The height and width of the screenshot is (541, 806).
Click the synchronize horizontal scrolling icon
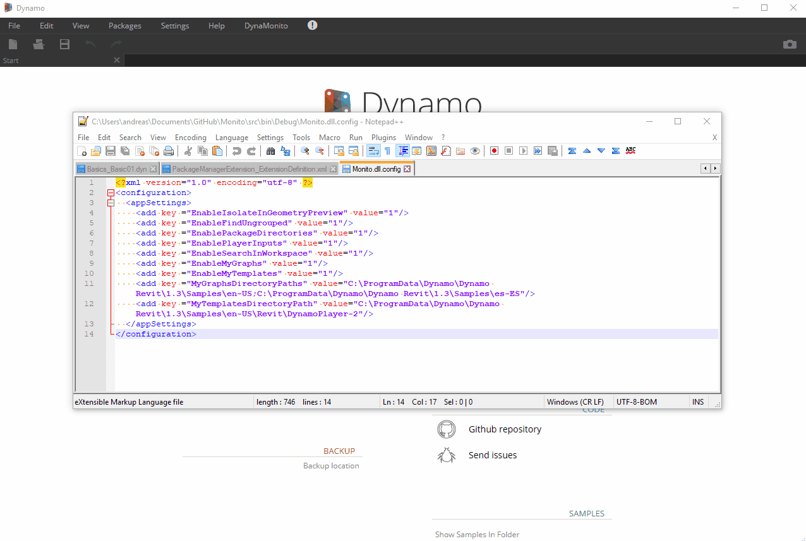[x=354, y=151]
